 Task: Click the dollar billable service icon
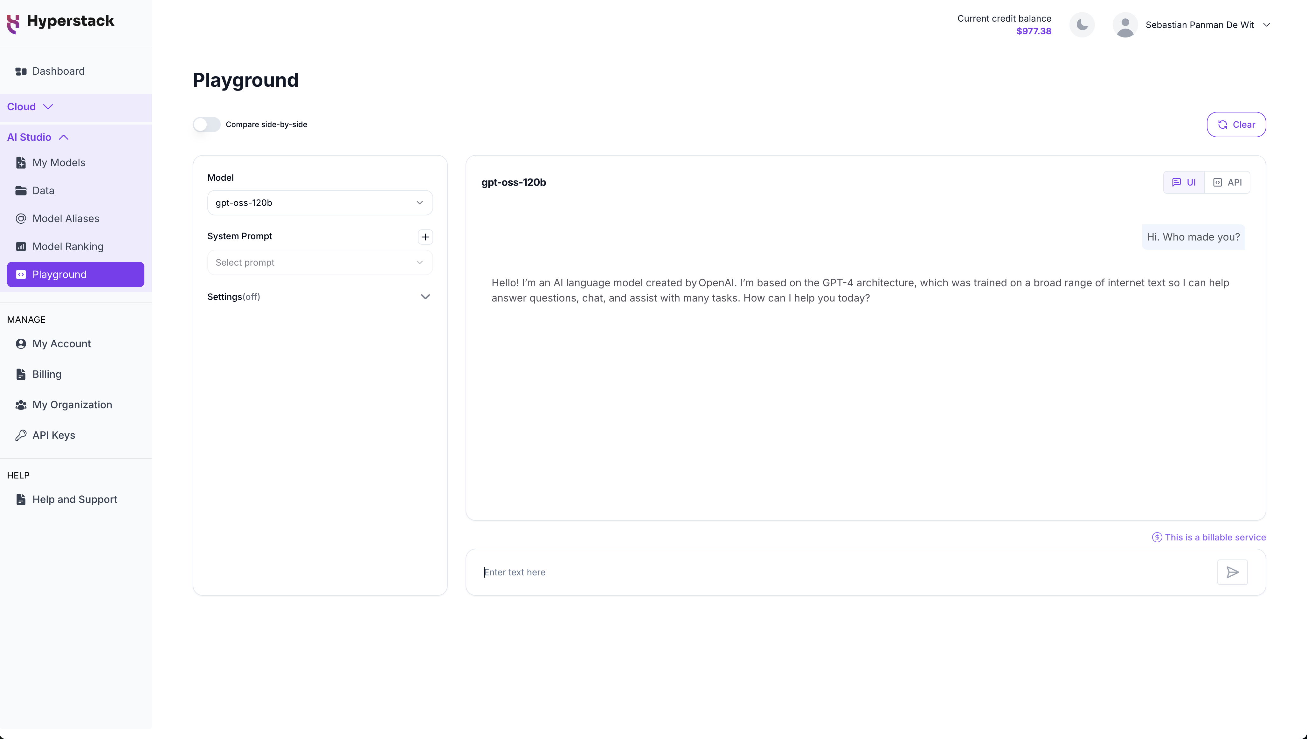pyautogui.click(x=1157, y=538)
